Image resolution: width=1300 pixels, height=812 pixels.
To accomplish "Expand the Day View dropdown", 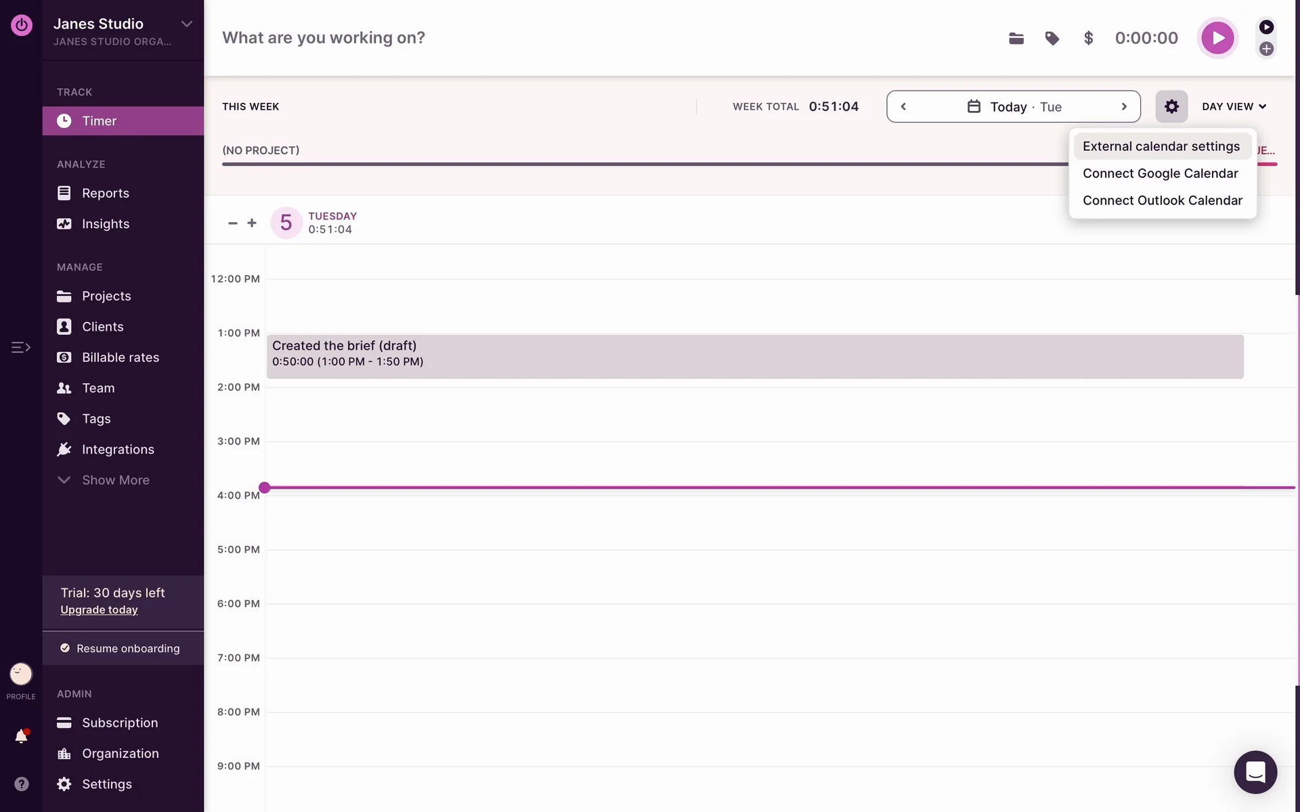I will (x=1234, y=106).
